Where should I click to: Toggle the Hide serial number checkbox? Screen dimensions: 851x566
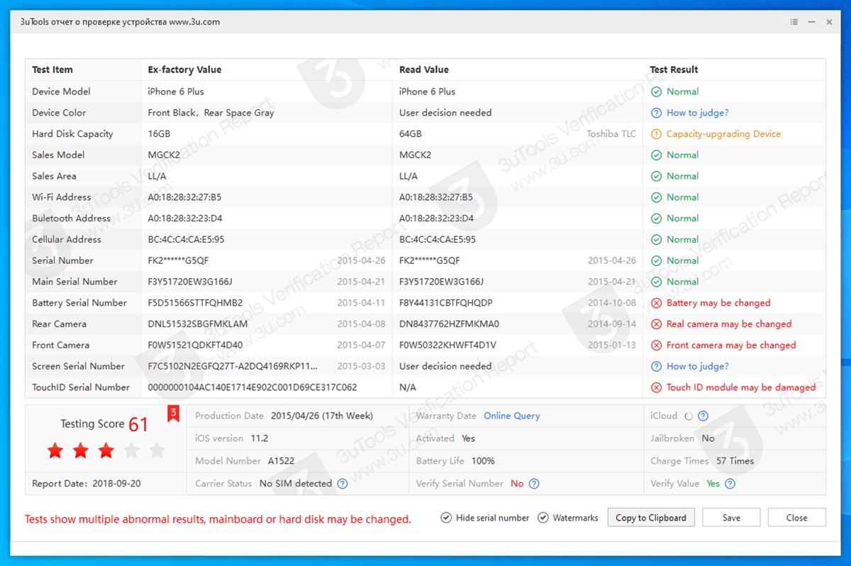[x=446, y=518]
